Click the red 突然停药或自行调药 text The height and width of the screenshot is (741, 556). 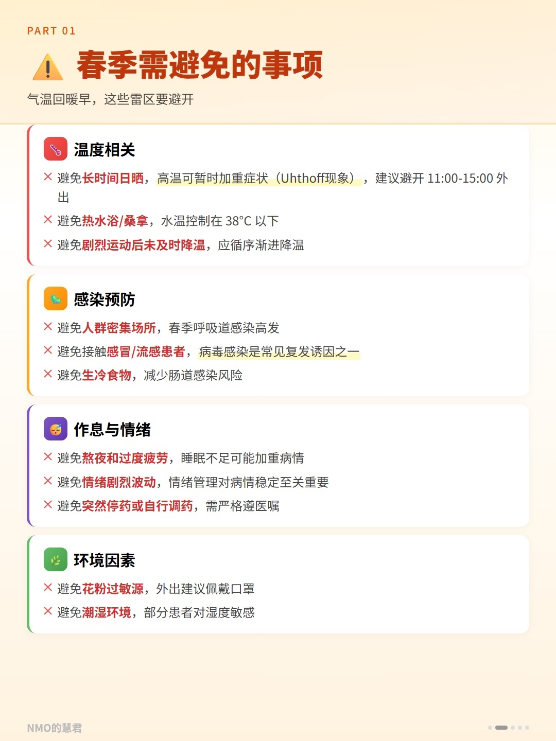click(137, 506)
